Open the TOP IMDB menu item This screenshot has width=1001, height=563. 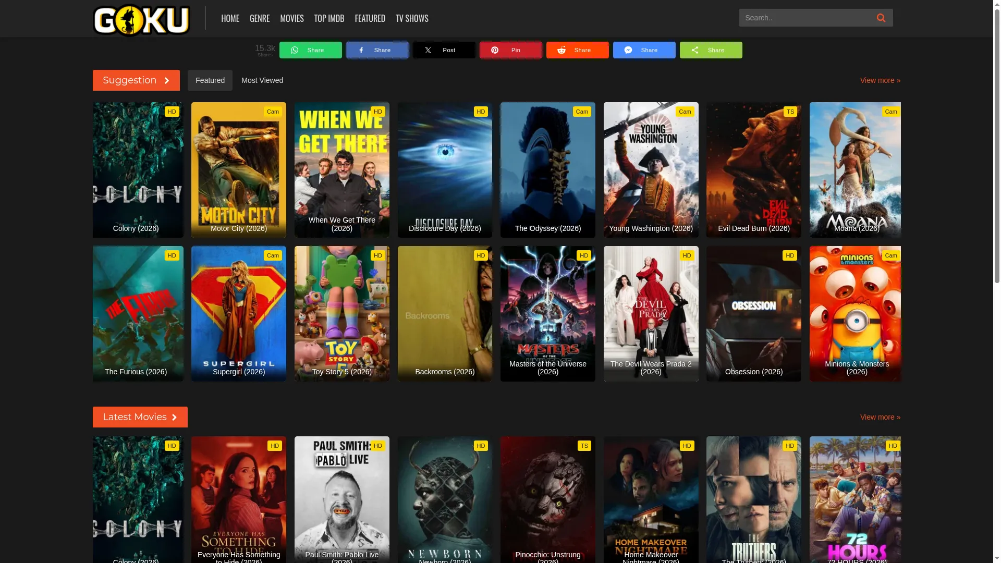329,18
